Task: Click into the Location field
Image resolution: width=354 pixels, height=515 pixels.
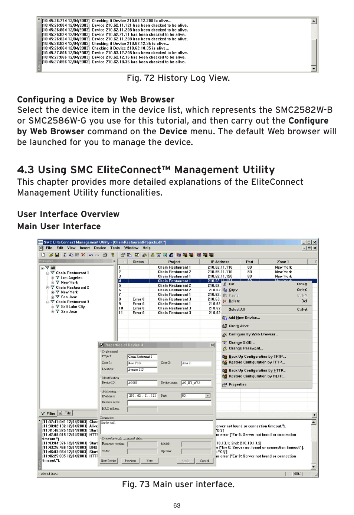Action: [x=142, y=370]
